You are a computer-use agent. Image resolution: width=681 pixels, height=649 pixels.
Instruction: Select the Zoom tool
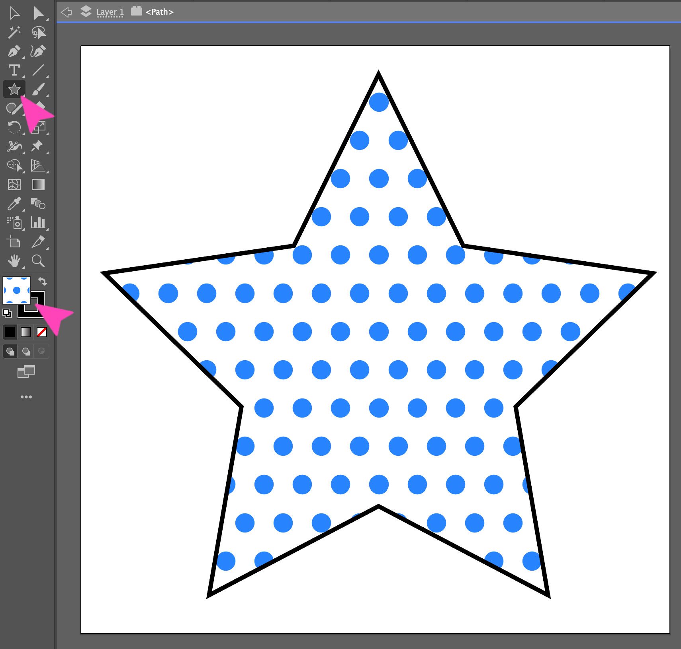point(38,261)
